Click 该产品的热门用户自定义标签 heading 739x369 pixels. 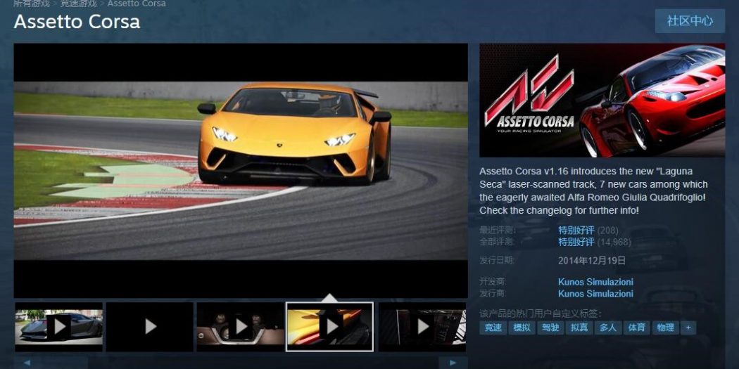point(541,313)
